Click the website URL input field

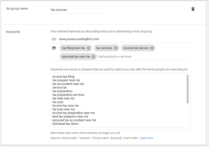122,39
